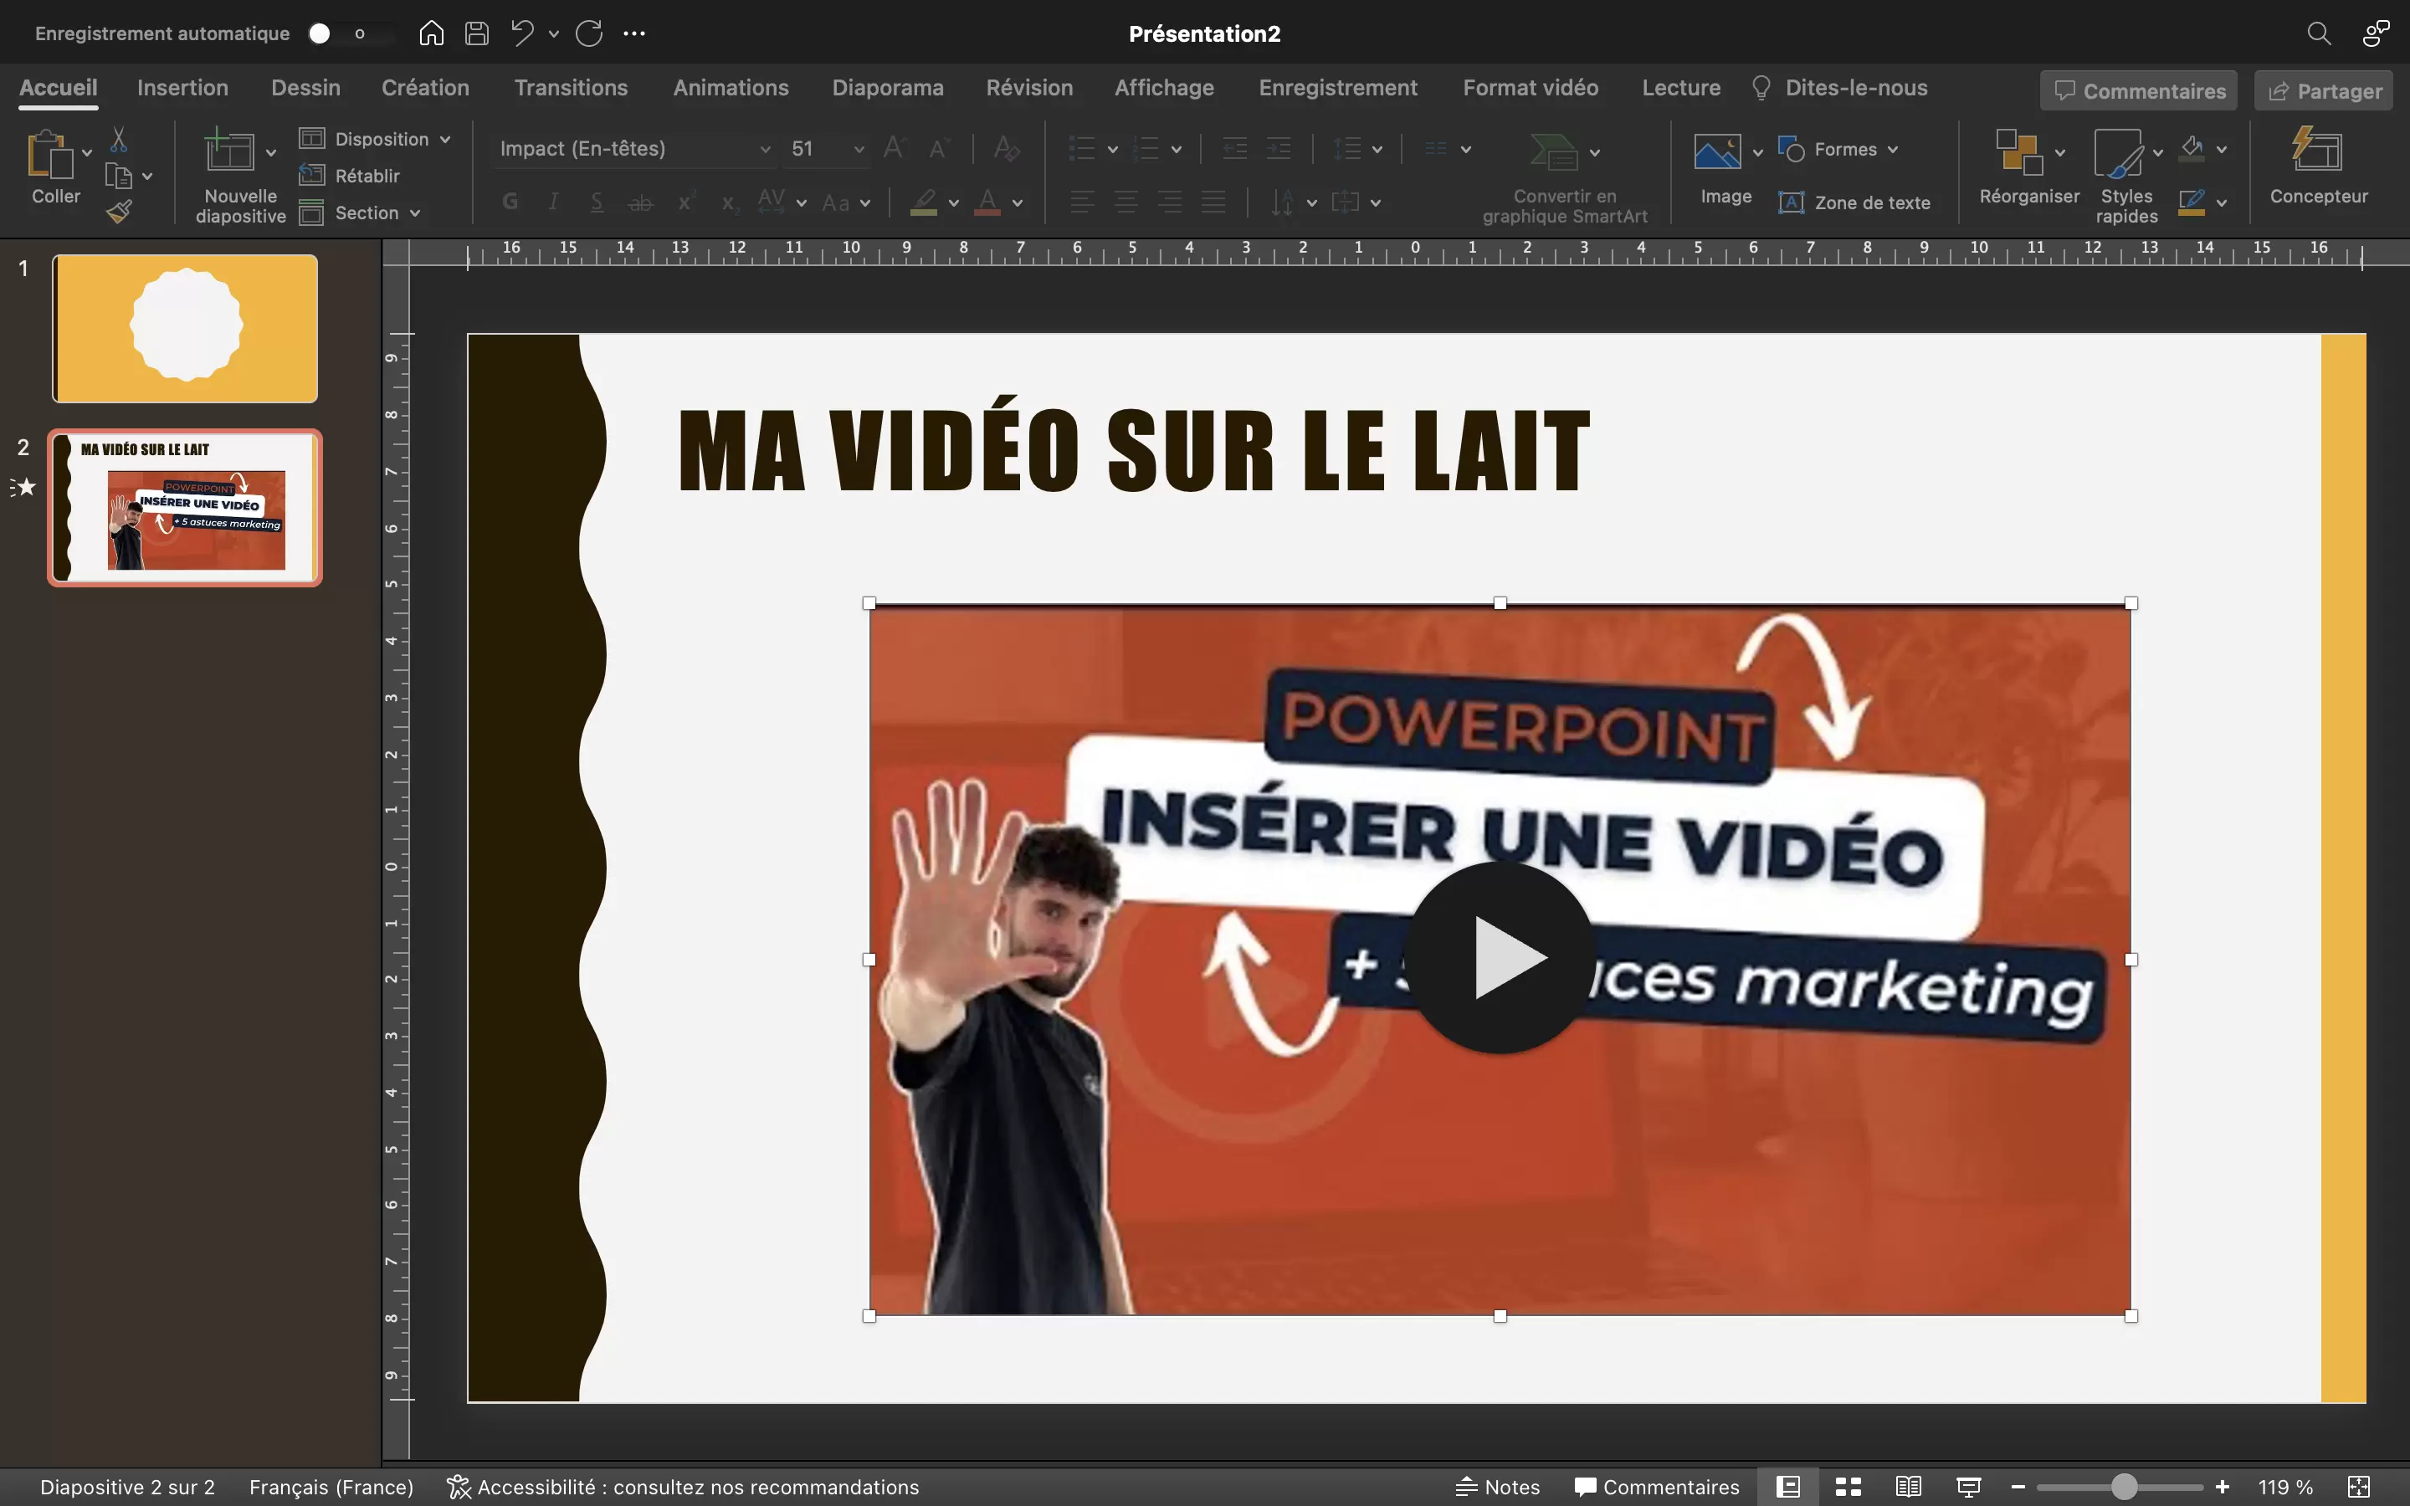Open the Insertion tab
2410x1506 pixels.
(182, 88)
